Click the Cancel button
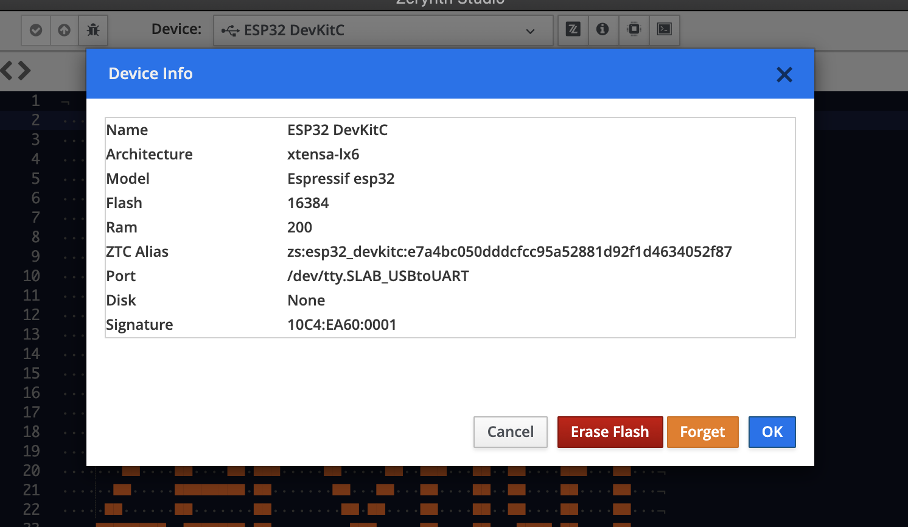This screenshot has height=527, width=908. click(x=511, y=432)
